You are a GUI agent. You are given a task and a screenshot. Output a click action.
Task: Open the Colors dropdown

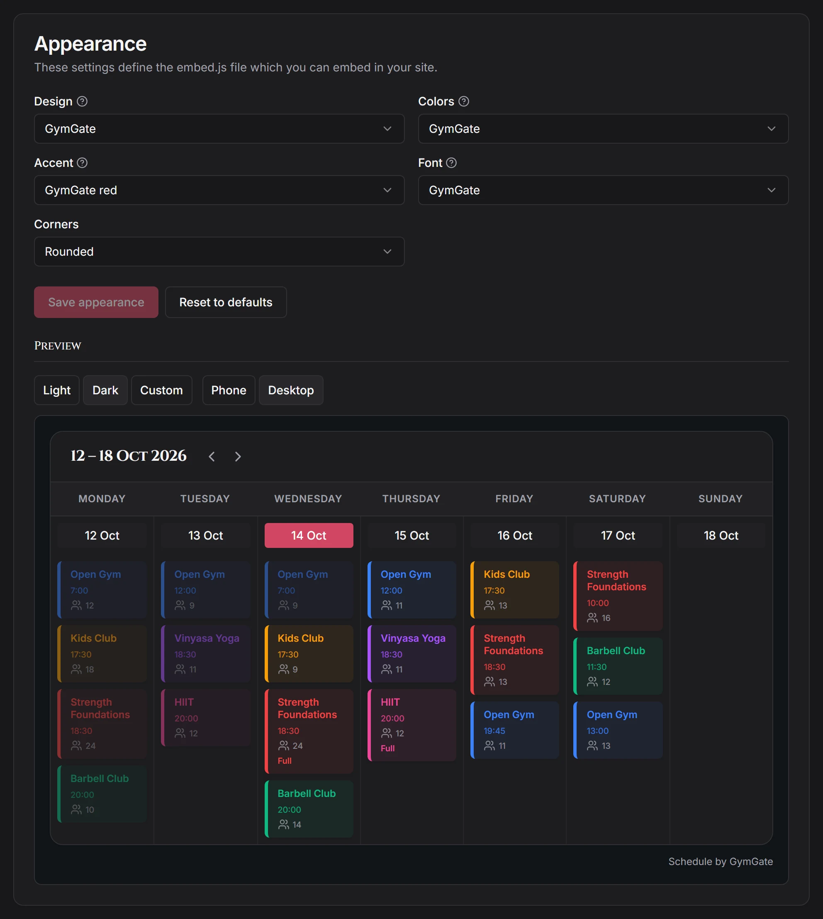pos(603,129)
